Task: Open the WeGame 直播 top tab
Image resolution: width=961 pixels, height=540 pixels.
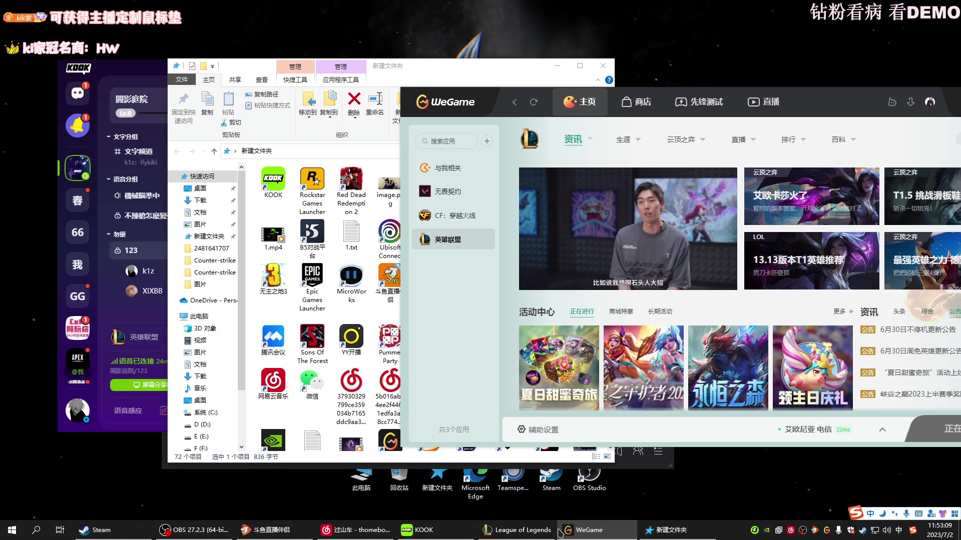Action: click(764, 102)
